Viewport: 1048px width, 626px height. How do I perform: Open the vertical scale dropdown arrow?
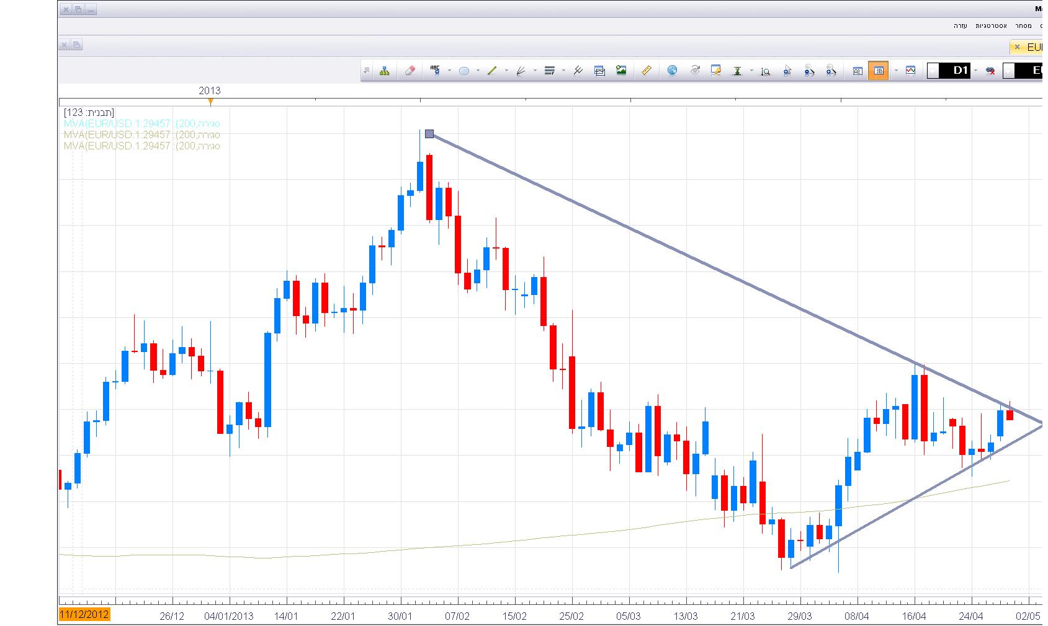click(751, 71)
